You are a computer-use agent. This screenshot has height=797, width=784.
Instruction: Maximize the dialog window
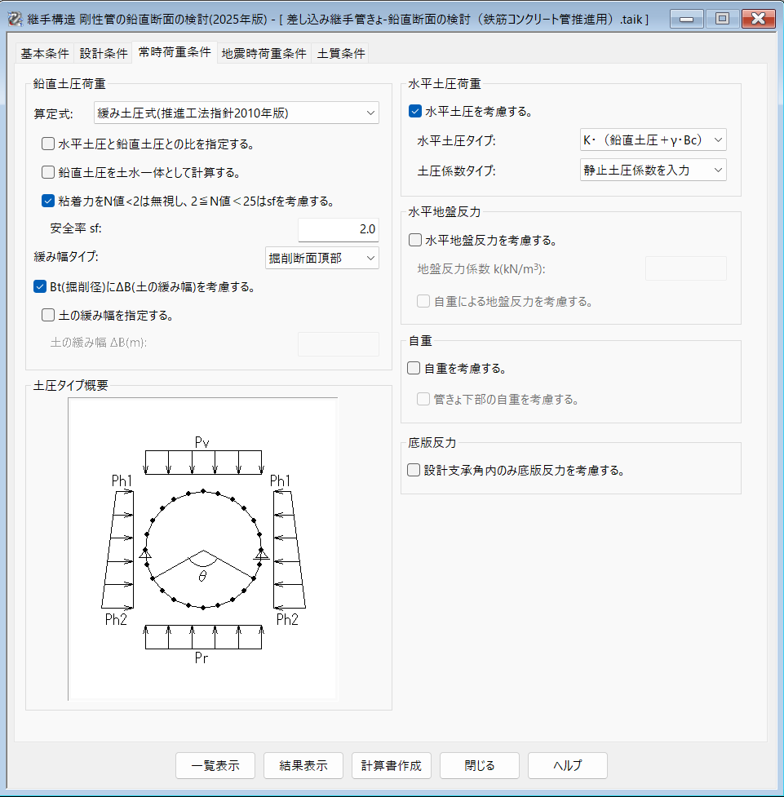pyautogui.click(x=722, y=19)
